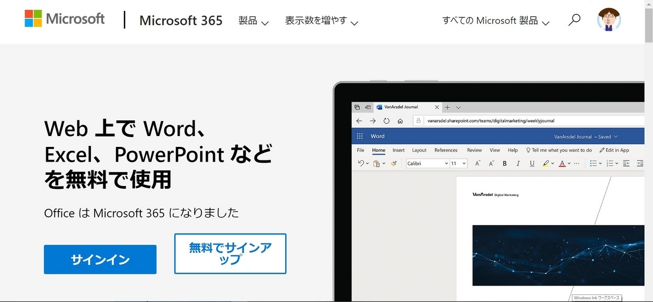Open the すべての Microsoft 製品 dropdown

click(496, 21)
